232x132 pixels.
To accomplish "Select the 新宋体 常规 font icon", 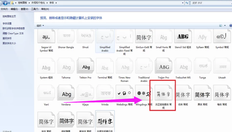I will (85, 120).
